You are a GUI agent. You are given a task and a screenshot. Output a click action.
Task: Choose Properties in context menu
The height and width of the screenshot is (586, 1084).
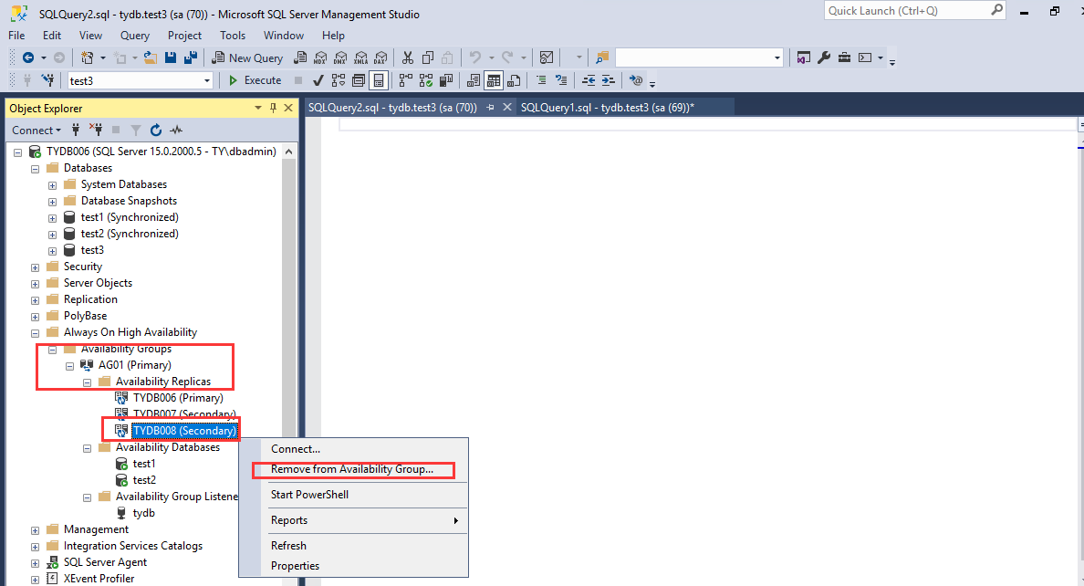[296, 566]
